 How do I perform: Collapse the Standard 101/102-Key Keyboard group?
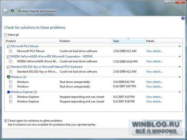click(x=180, y=67)
